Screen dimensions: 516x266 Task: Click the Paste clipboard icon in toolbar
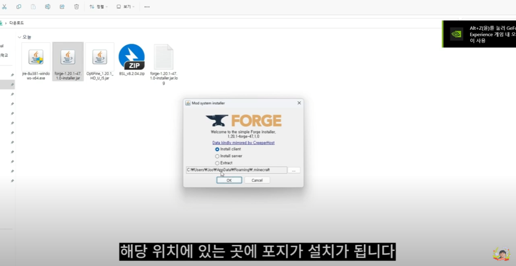point(33,7)
